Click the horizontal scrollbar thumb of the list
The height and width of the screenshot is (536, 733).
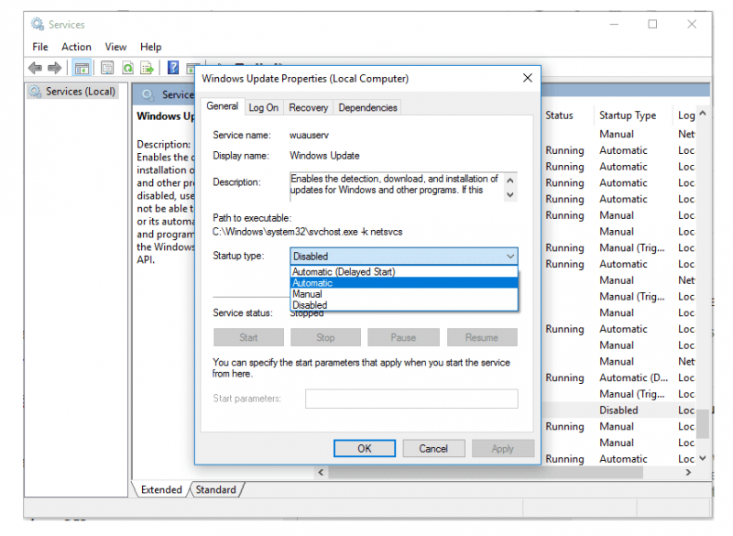coord(487,473)
